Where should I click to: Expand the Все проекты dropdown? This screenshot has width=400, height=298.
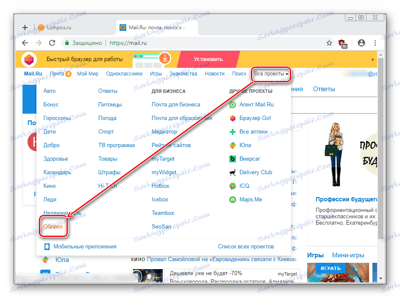271,74
